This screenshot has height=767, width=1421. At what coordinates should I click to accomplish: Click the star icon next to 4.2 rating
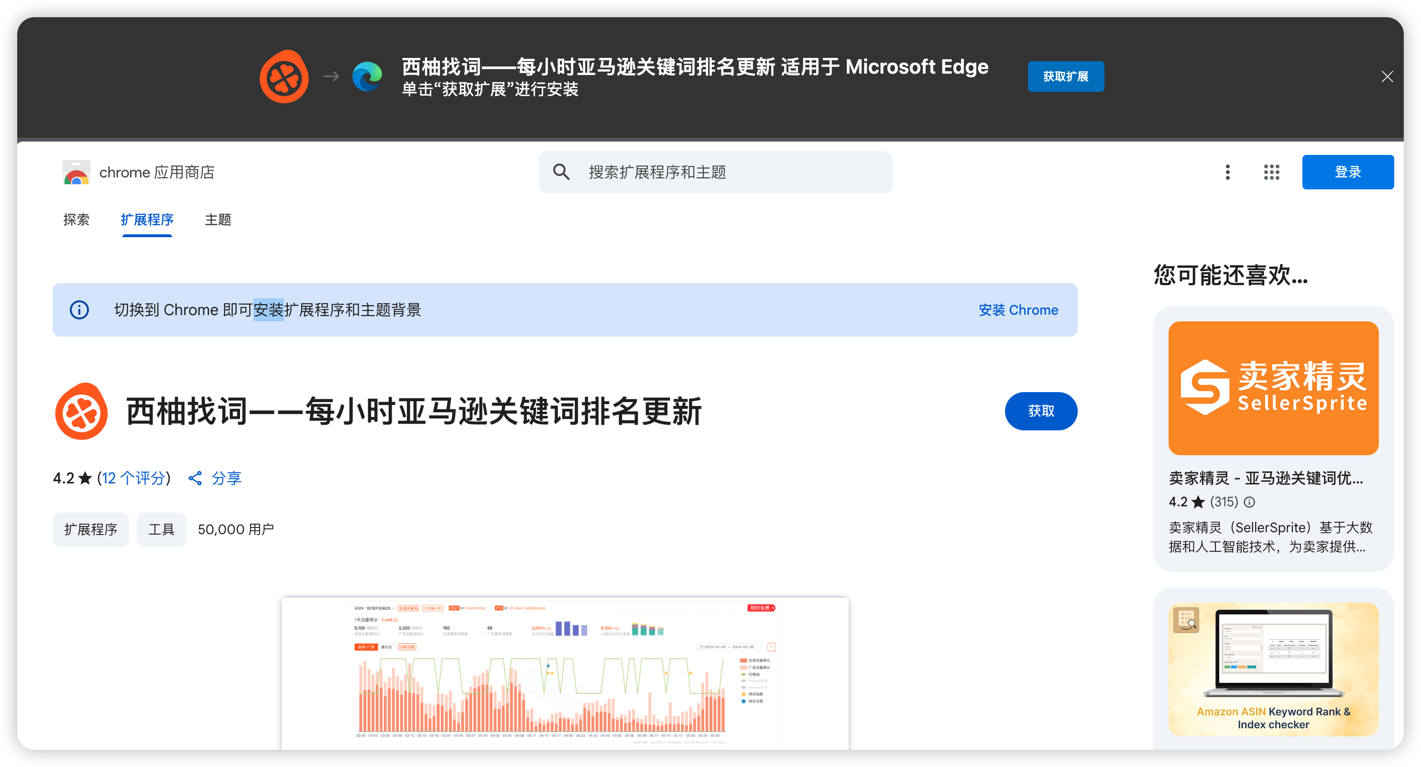pyautogui.click(x=85, y=478)
